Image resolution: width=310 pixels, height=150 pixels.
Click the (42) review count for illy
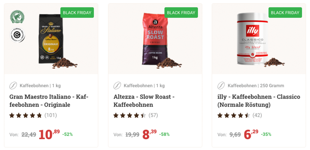257,115
